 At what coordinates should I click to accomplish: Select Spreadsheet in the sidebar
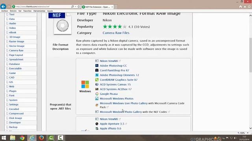coord(16,59)
